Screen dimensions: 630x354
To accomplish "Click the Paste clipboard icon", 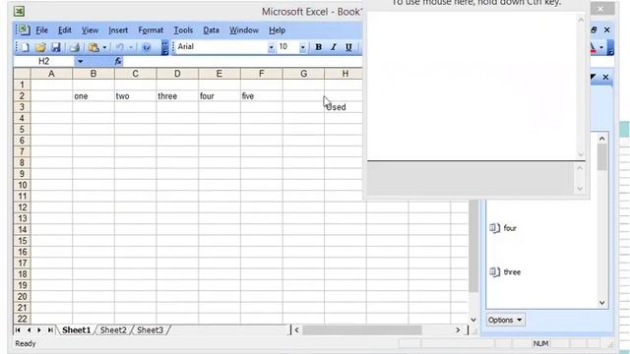I will 94,47.
